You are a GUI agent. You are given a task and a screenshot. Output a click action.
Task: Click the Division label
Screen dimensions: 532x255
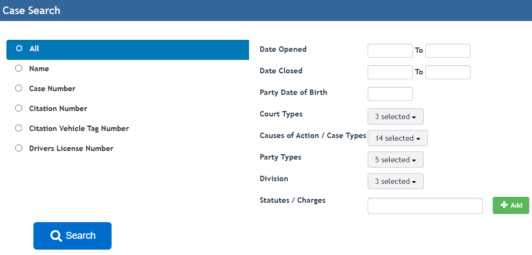(274, 178)
